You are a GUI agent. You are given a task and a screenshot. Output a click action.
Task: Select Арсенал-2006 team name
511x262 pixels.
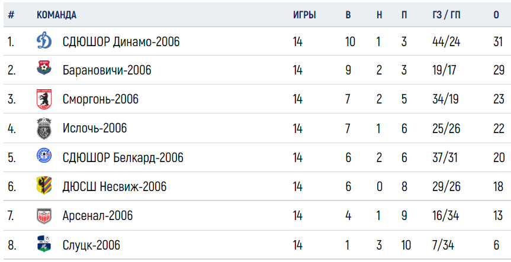[98, 216]
